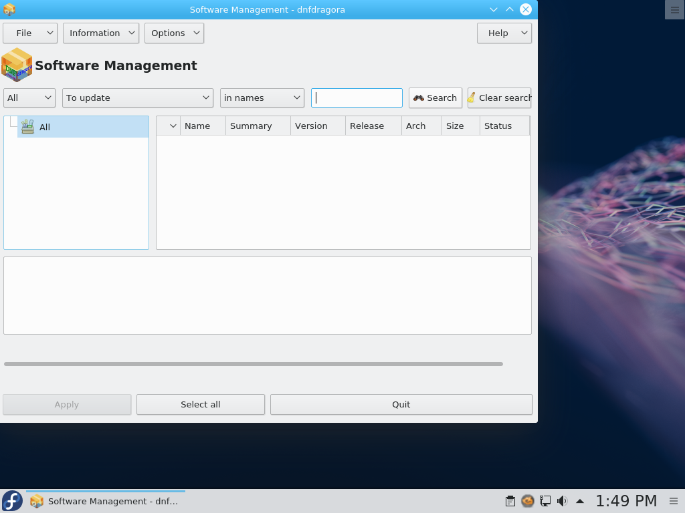Open the To update filter dropdown
This screenshot has height=513, width=685.
(x=138, y=98)
